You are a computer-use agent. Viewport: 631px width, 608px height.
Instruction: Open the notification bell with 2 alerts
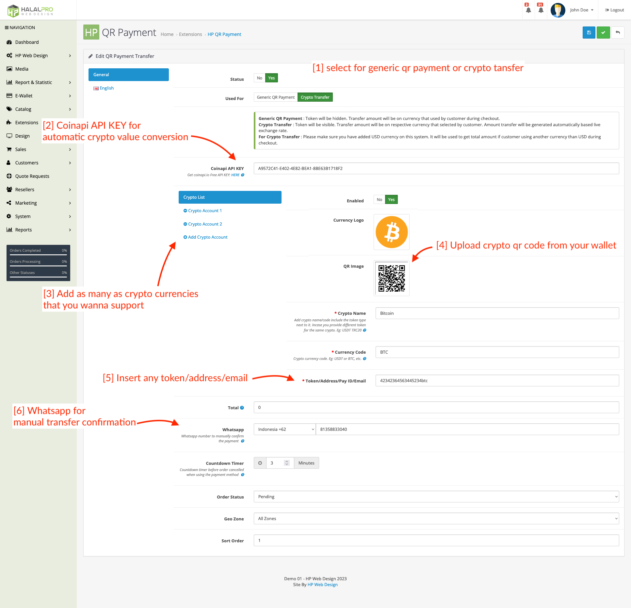click(x=528, y=10)
